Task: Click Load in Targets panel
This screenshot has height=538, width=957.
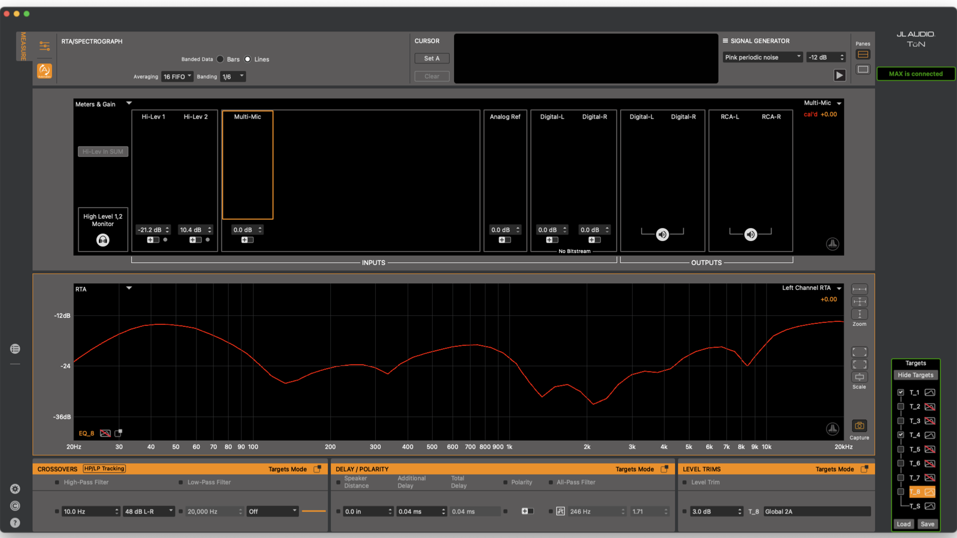Action: pos(904,524)
